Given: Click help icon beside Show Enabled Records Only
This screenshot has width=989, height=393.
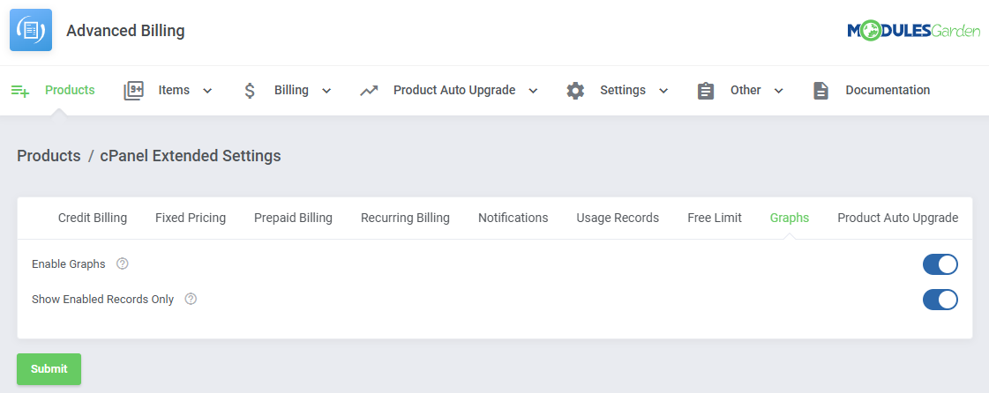Looking at the screenshot, I should (x=191, y=300).
